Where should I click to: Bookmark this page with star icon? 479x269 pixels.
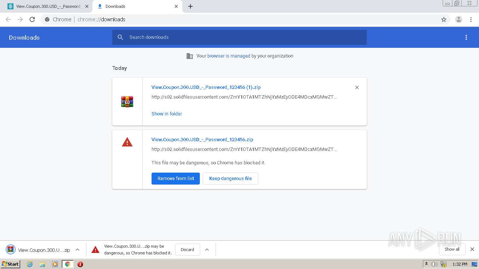point(444,19)
